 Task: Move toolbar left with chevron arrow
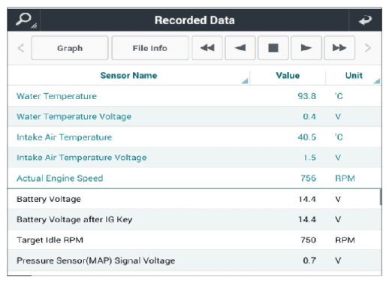tap(21, 48)
